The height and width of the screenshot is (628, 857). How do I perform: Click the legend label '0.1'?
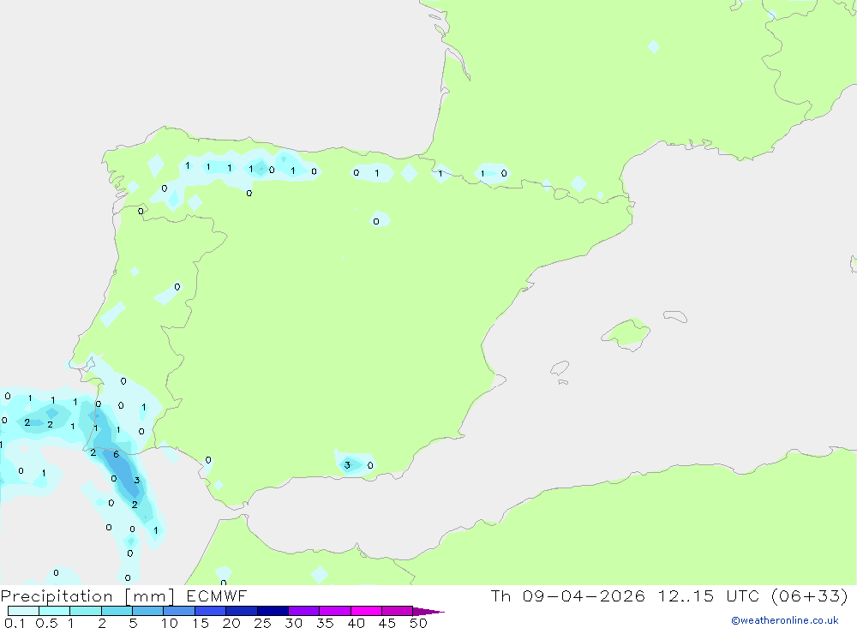[15, 623]
